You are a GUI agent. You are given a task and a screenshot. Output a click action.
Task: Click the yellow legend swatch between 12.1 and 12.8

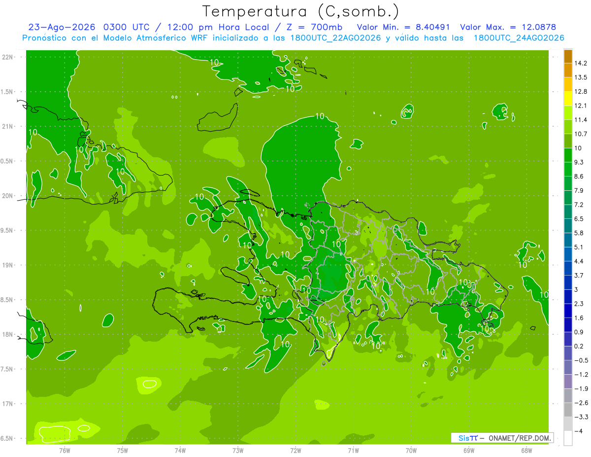click(x=568, y=99)
